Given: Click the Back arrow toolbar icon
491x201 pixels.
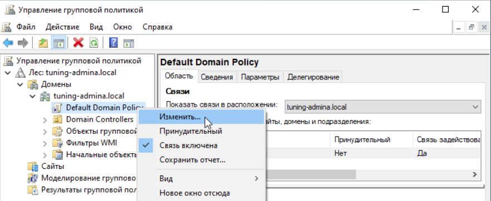Looking at the screenshot, I should click(8, 43).
